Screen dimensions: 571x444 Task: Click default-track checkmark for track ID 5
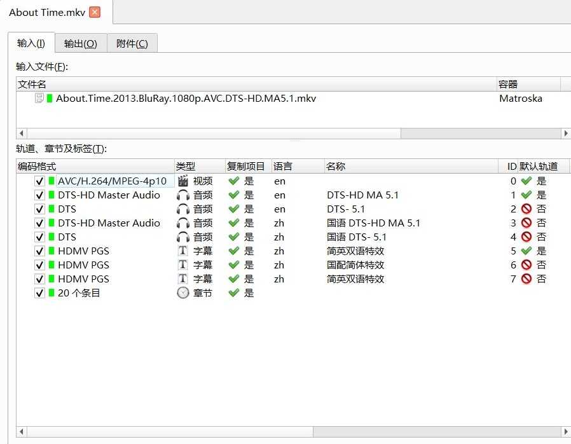point(526,251)
